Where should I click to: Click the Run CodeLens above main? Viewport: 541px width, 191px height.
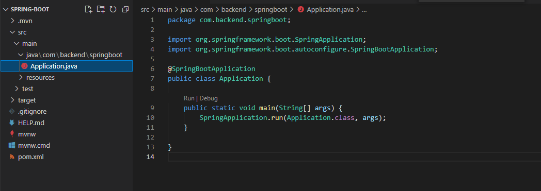point(189,98)
